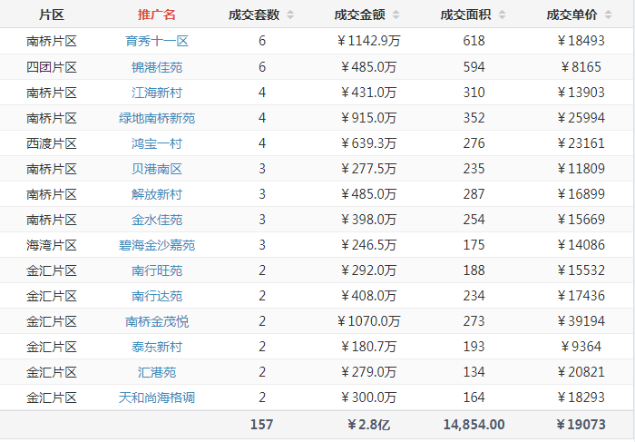Select the ¥13903 unit price cell
635x442 pixels.
pyautogui.click(x=581, y=93)
